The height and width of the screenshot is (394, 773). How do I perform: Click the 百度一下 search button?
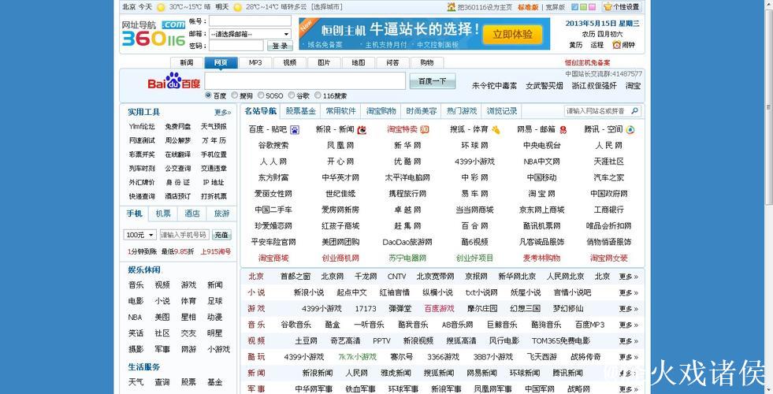coord(432,81)
